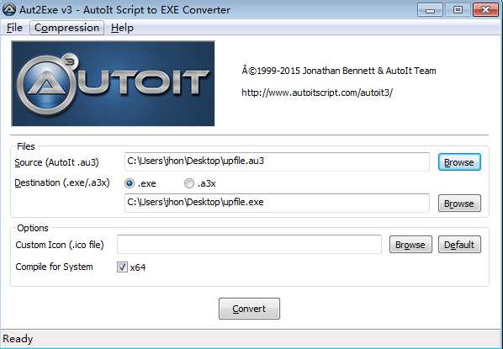Click the Convert button
Screen dimensions: 503x349
tap(249, 309)
